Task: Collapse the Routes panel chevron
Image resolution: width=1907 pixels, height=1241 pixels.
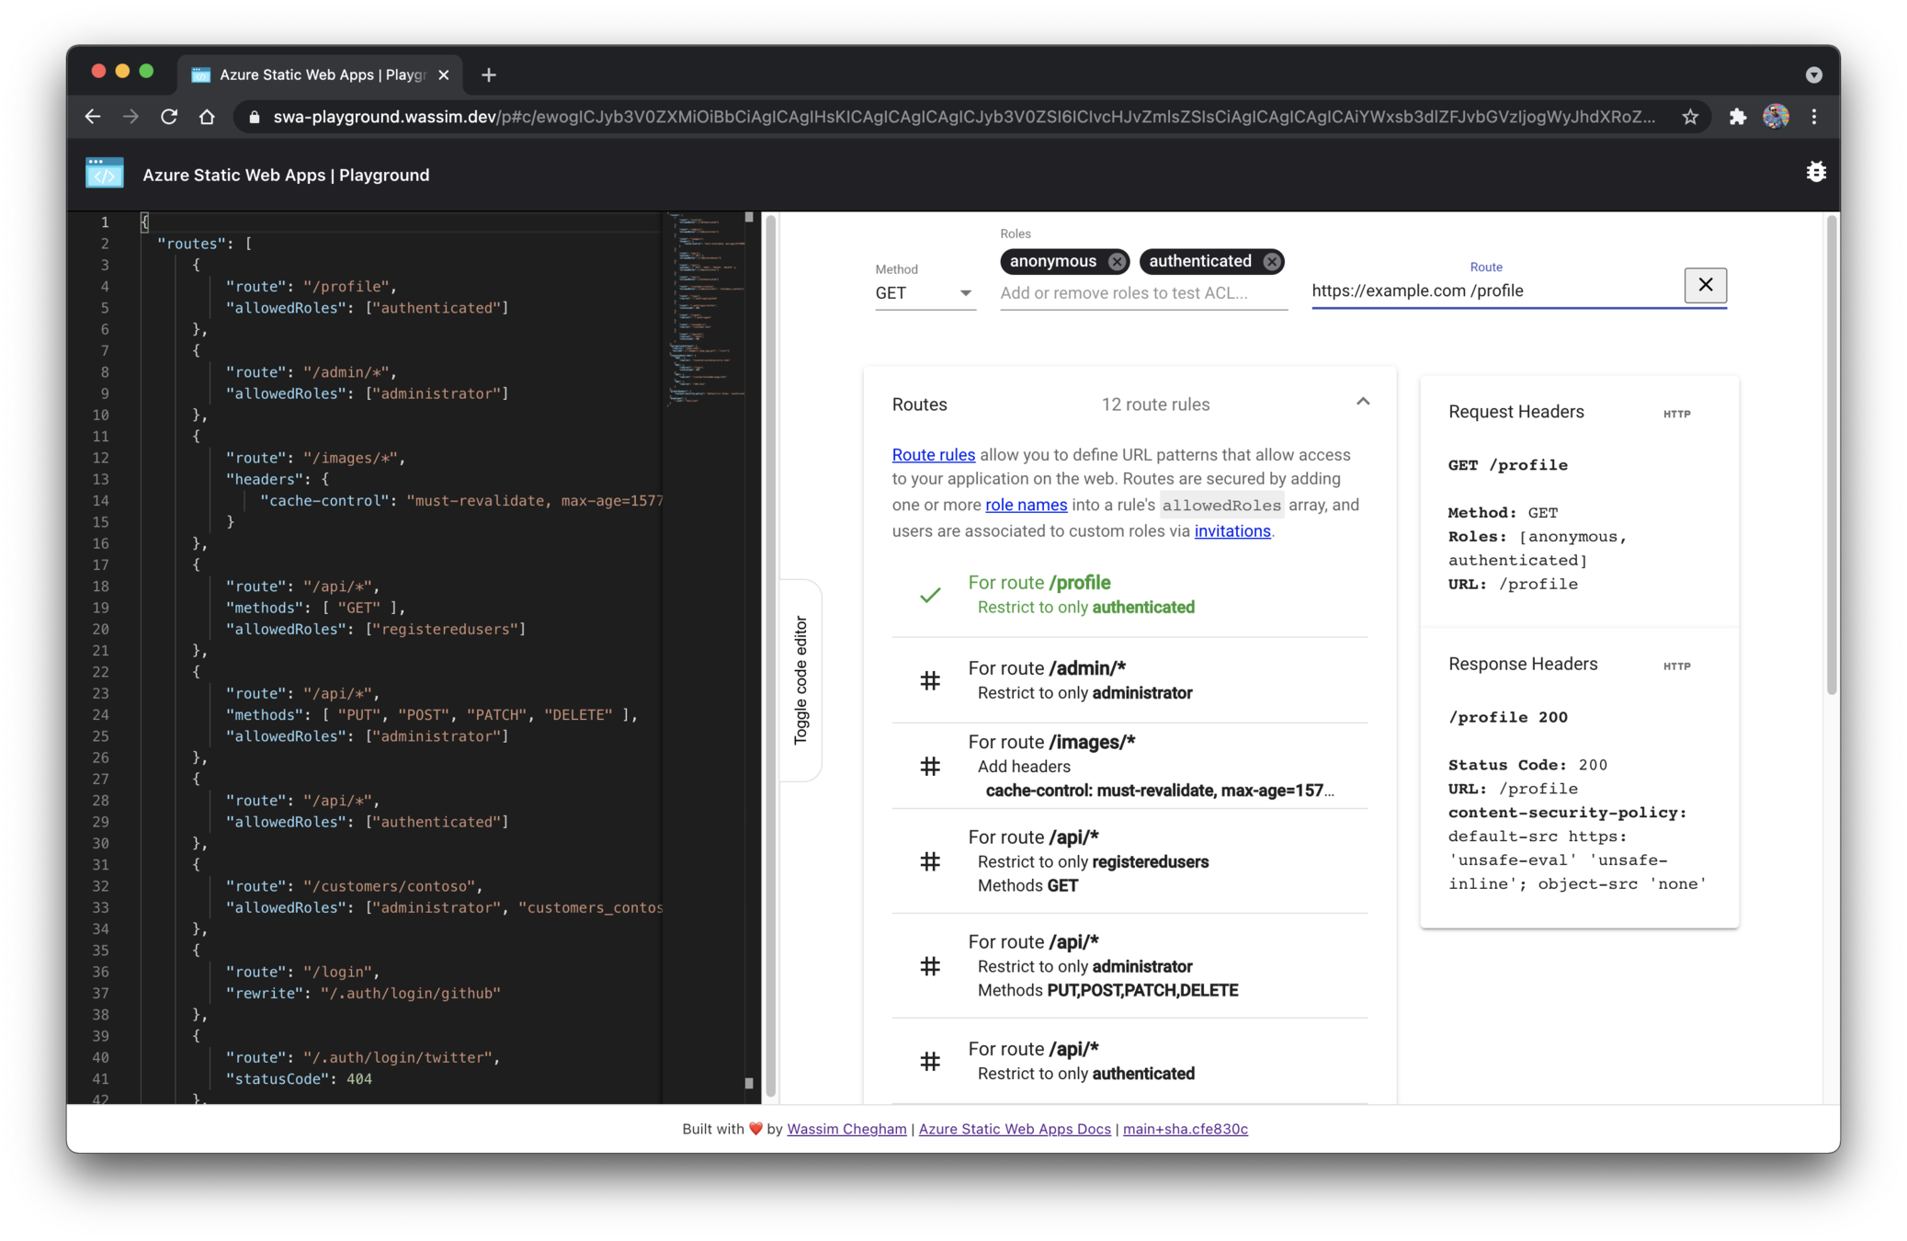Action: coord(1363,403)
